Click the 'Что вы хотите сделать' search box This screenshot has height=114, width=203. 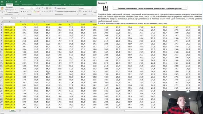click(76, 5)
